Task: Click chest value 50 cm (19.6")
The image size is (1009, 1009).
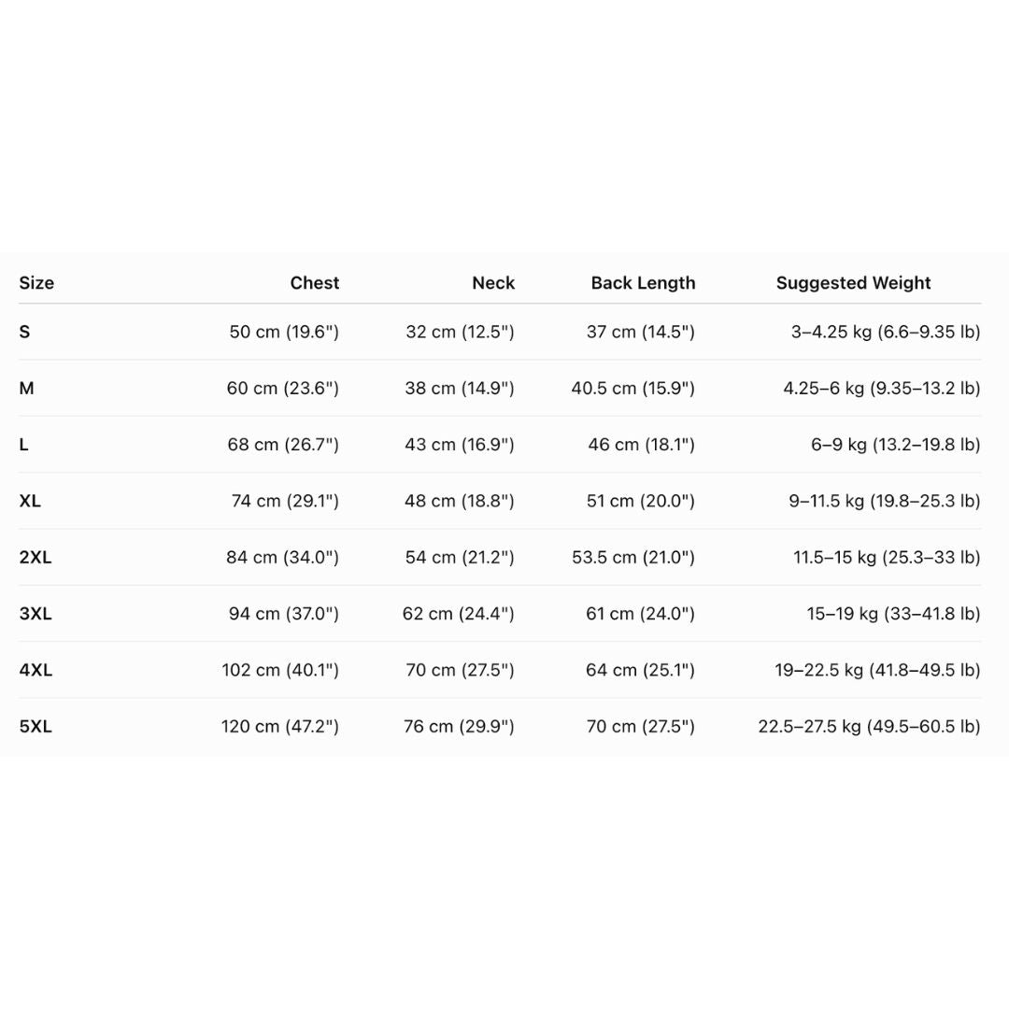Action: tap(284, 332)
